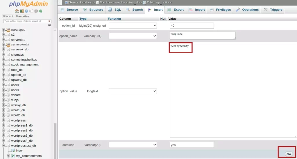Open phpMyAdmin documentation help icon

tap(26, 11)
